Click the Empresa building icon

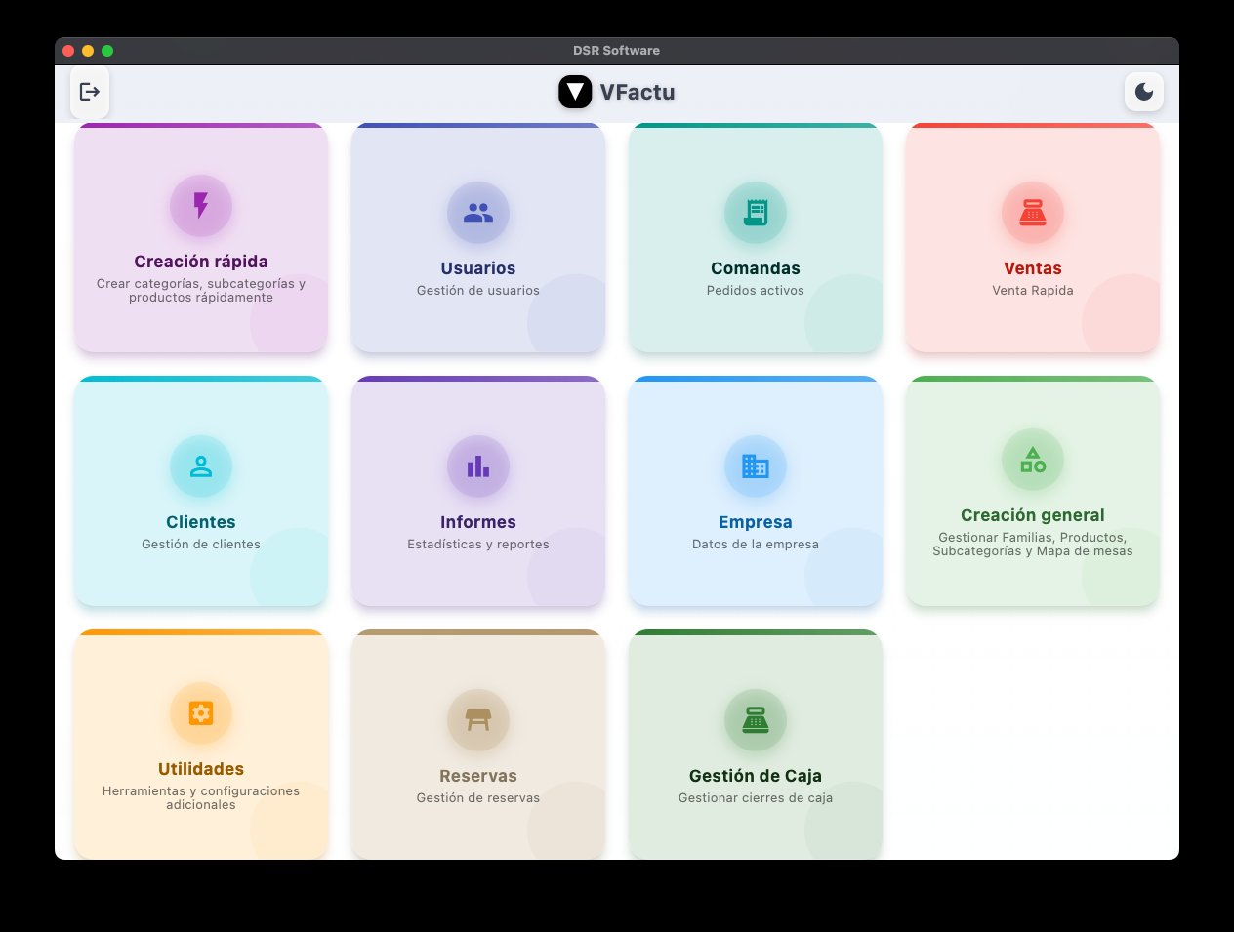pyautogui.click(x=755, y=466)
